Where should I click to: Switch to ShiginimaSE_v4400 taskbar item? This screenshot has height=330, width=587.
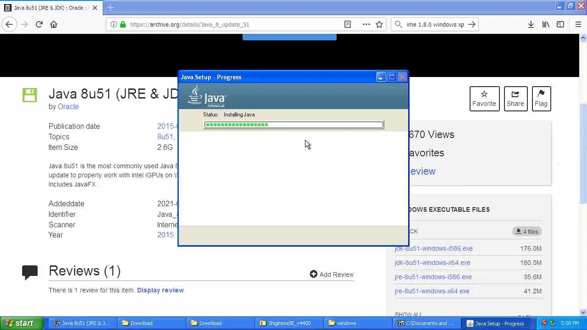coord(289,323)
